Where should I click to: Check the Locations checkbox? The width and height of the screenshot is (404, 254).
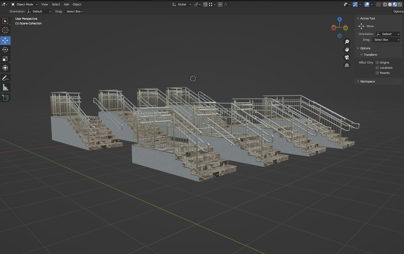(x=377, y=67)
